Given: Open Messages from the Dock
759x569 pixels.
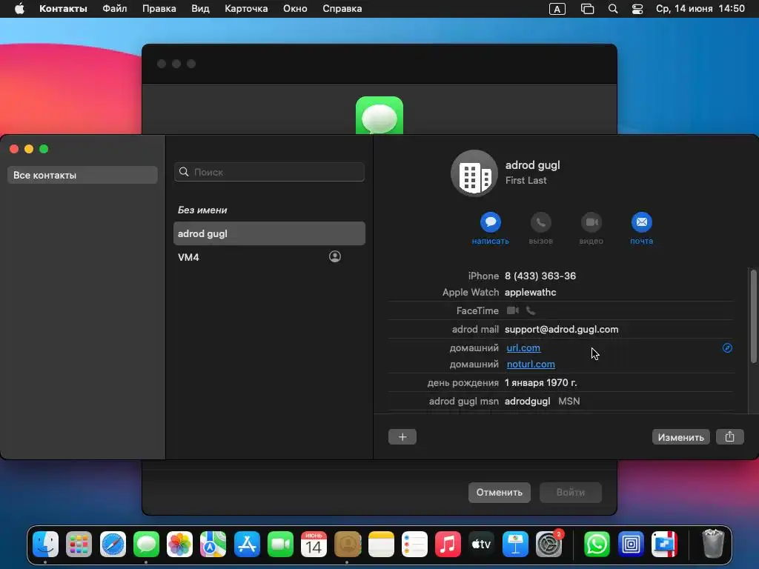Looking at the screenshot, I should pos(146,545).
